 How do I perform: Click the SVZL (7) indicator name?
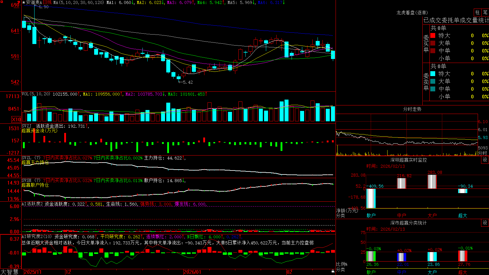[31, 158]
